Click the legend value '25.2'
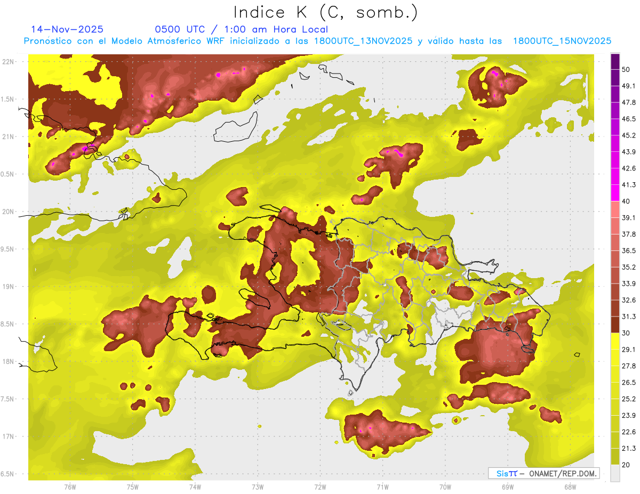The height and width of the screenshot is (494, 640). click(x=629, y=399)
